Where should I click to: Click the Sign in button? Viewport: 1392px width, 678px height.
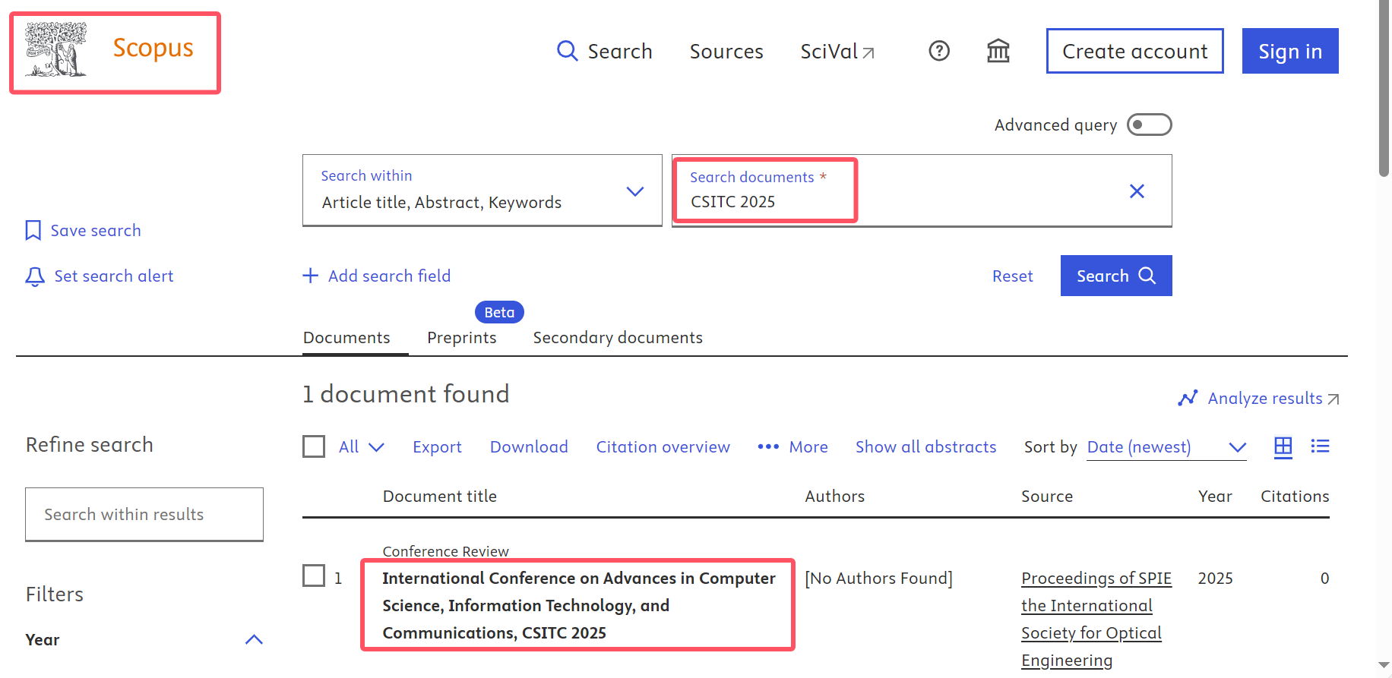[x=1290, y=51]
